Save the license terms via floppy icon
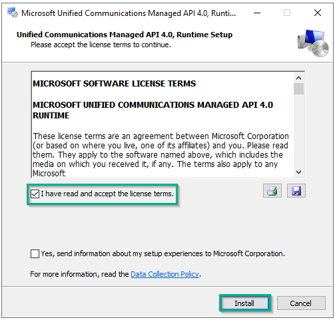This screenshot has width=335, height=320. click(296, 191)
